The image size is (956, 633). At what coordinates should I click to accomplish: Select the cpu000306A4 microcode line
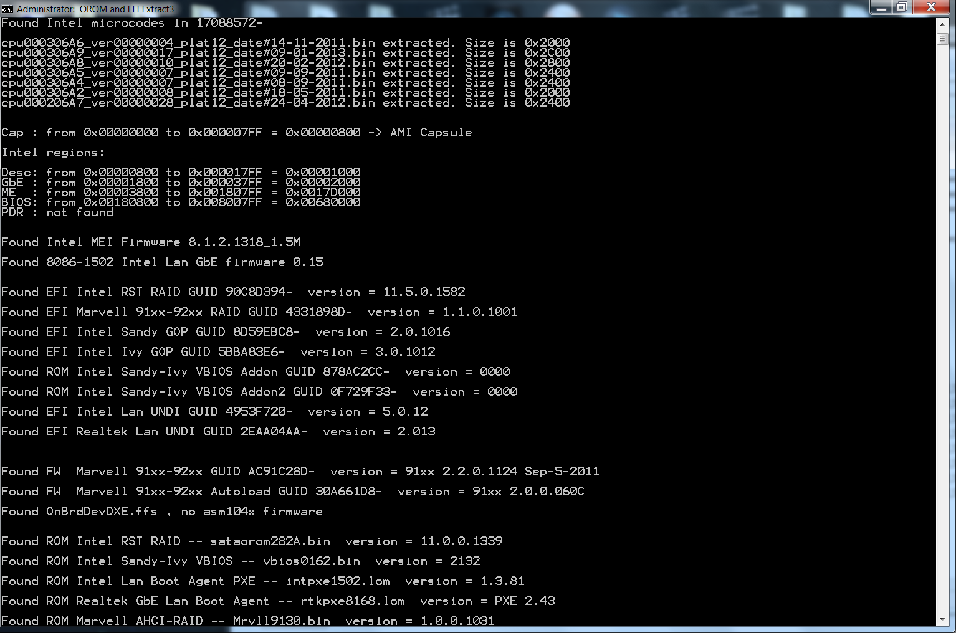[285, 83]
